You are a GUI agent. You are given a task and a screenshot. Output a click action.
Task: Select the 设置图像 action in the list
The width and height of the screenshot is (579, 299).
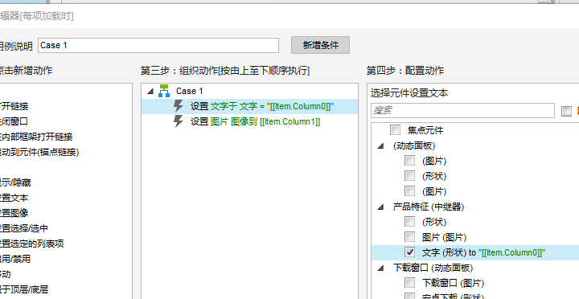pyautogui.click(x=14, y=213)
